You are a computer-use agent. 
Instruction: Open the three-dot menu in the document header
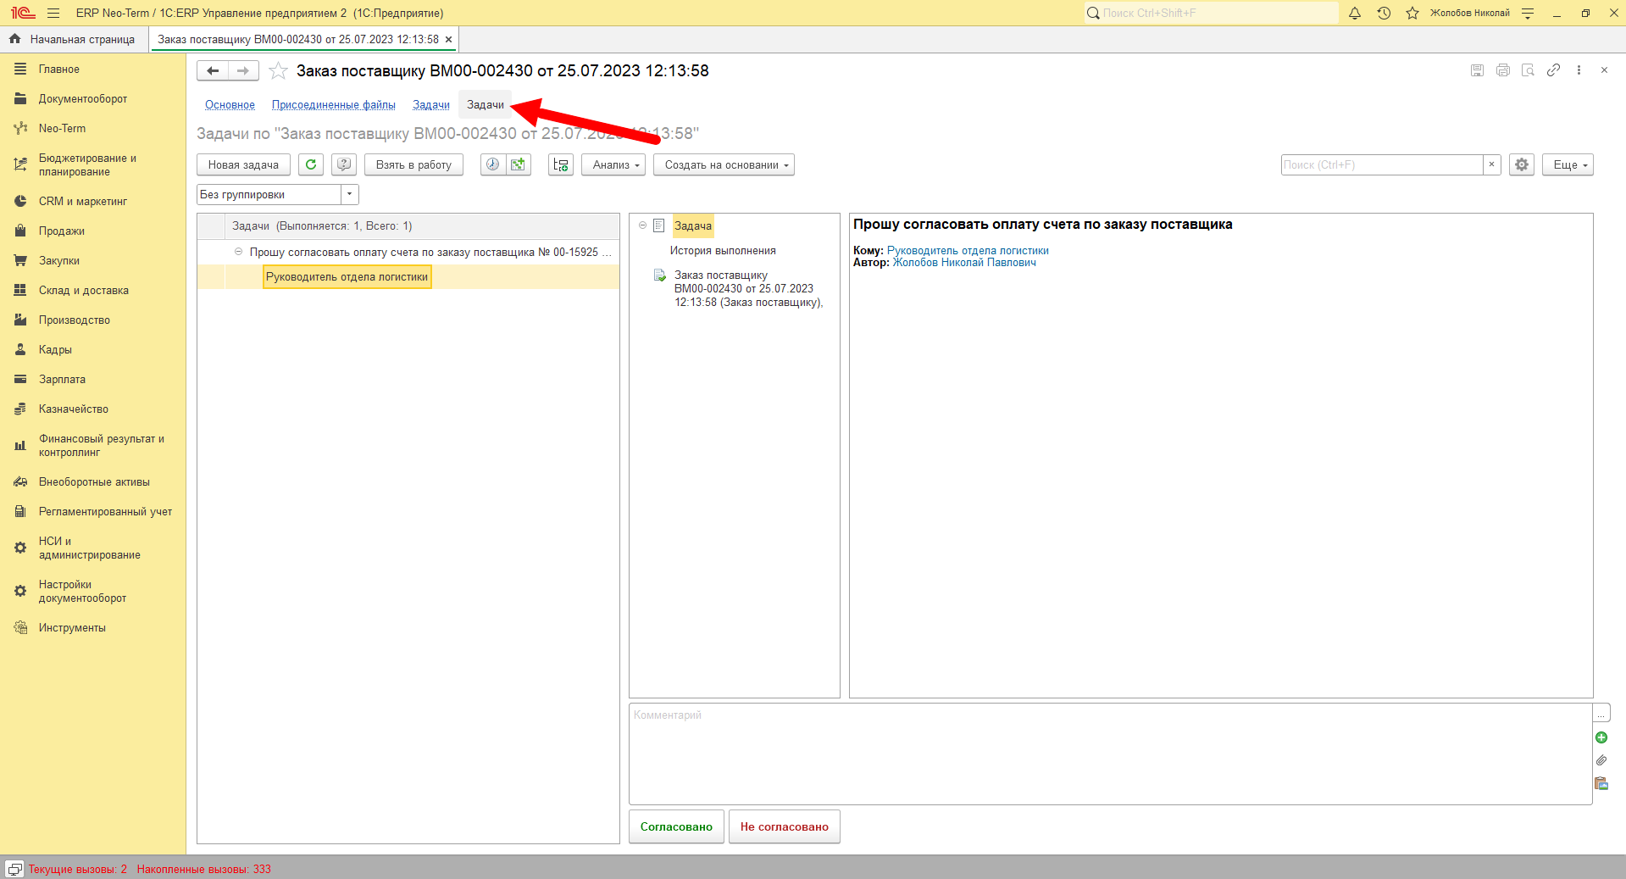[x=1579, y=70]
